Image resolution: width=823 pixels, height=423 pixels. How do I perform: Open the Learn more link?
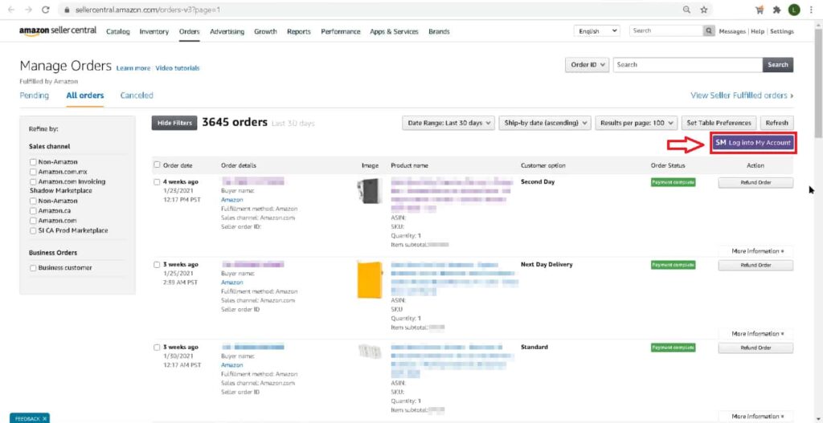point(133,68)
